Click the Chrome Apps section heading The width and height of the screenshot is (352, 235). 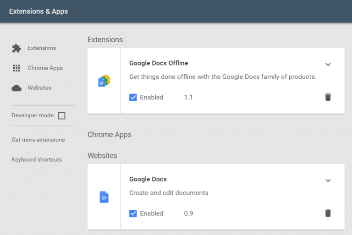pos(110,134)
